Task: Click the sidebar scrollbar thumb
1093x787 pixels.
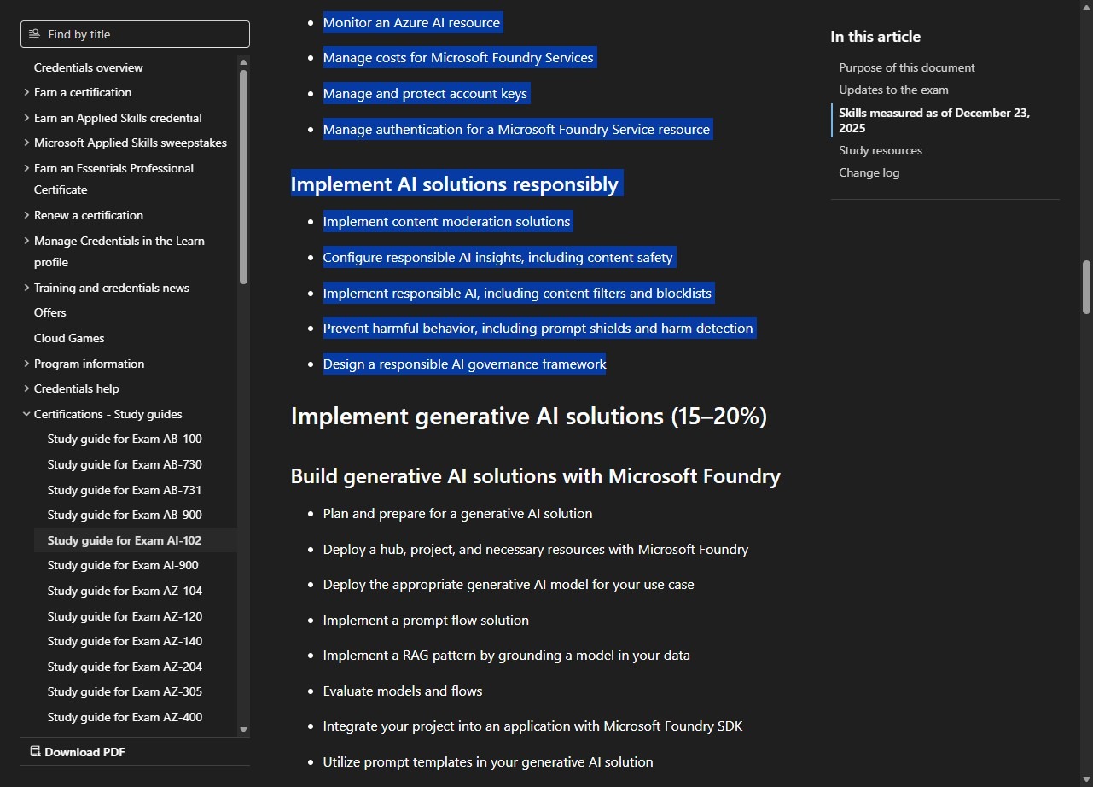Action: 243,177
